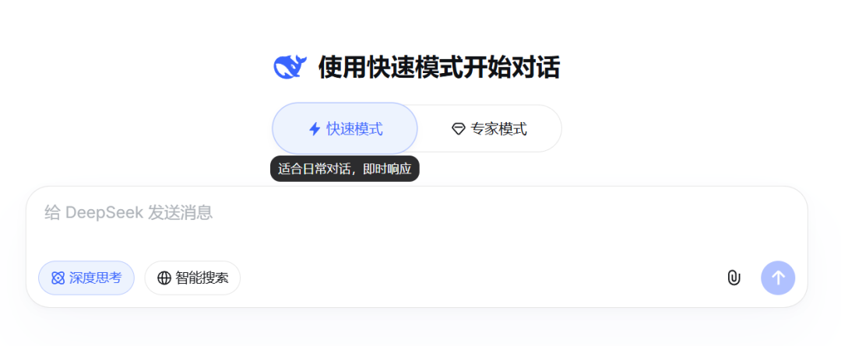Attach a file with the paperclip icon
Screen dimensions: 841x346
point(734,278)
